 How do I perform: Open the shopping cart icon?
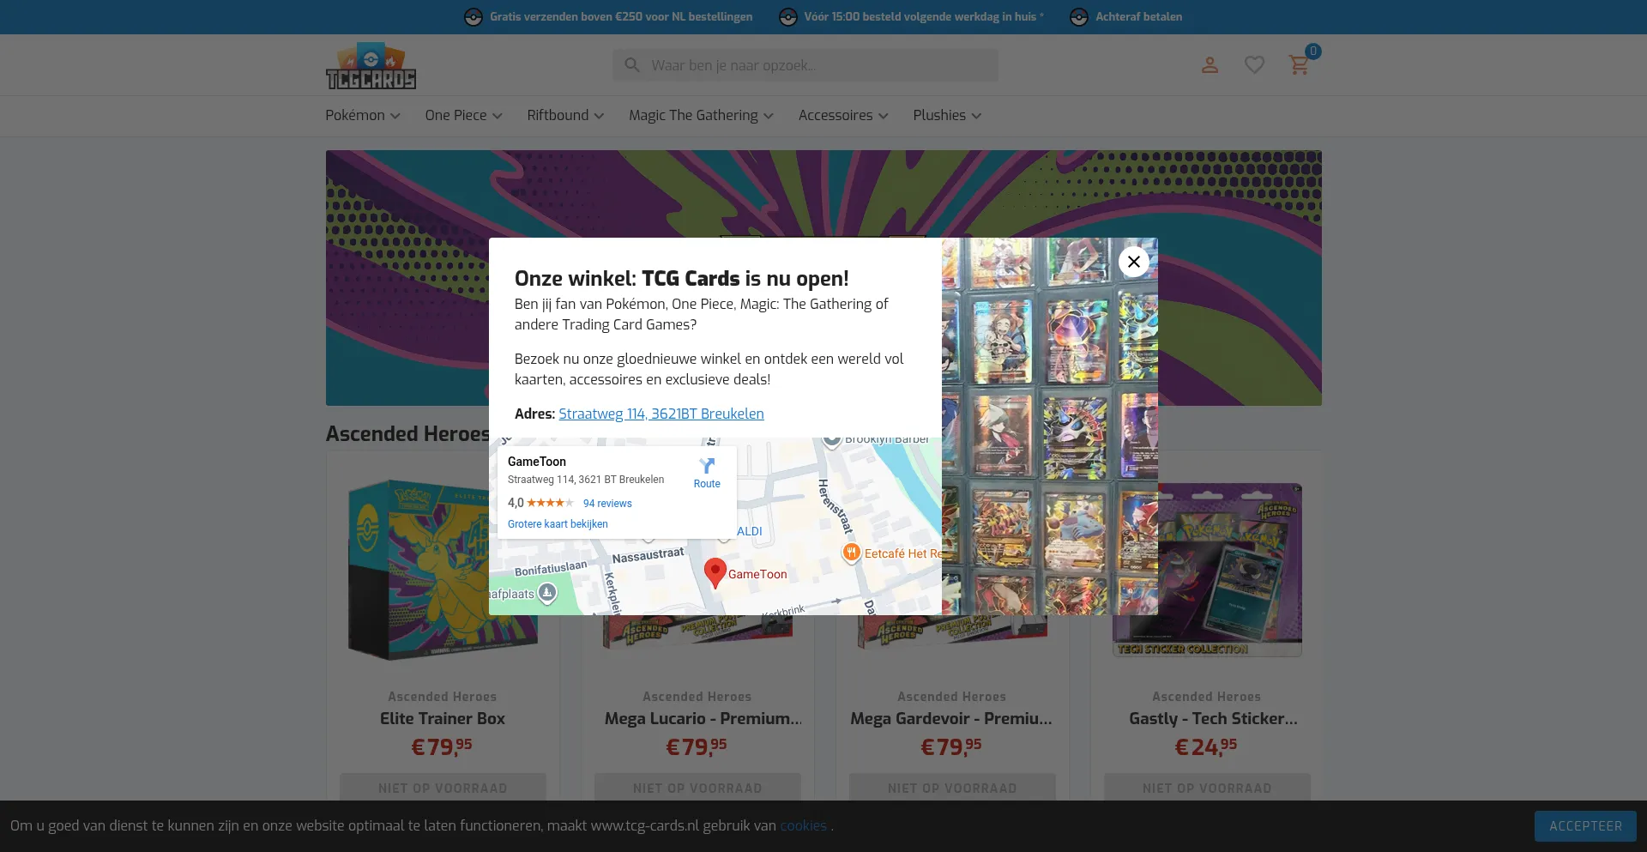1299,65
